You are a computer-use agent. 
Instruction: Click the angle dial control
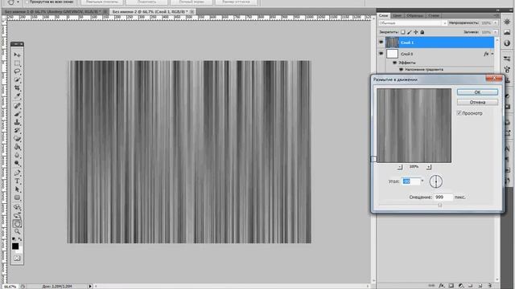point(436,181)
